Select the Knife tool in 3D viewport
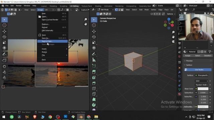The width and height of the screenshot is (214, 120). [94, 94]
